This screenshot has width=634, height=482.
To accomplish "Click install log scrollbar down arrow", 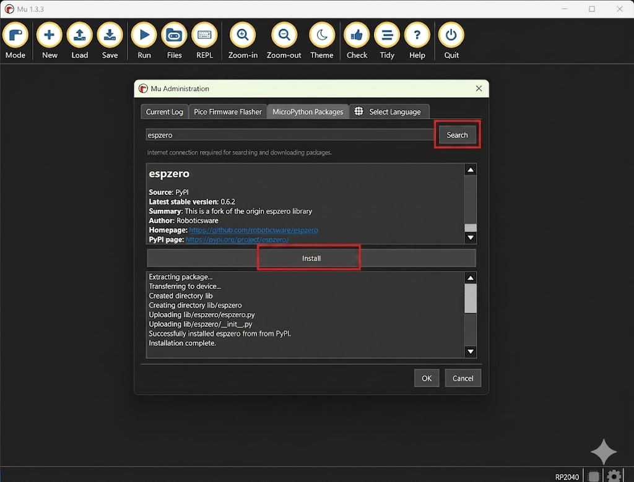I will coord(471,351).
